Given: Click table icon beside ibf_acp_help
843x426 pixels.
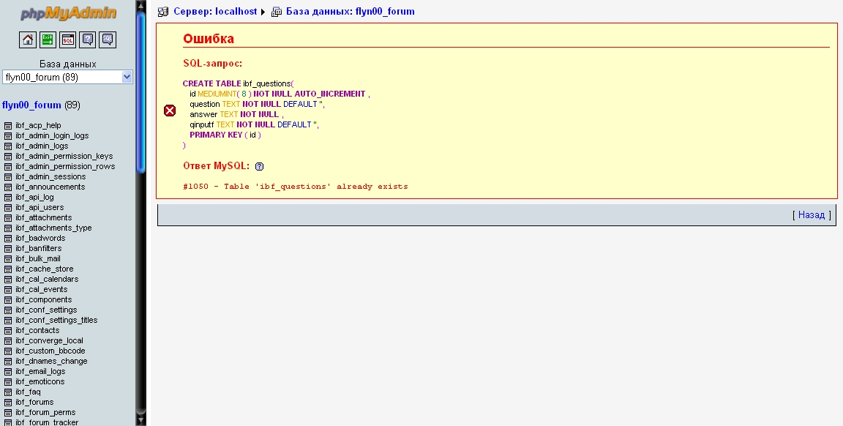Looking at the screenshot, I should pyautogui.click(x=8, y=126).
